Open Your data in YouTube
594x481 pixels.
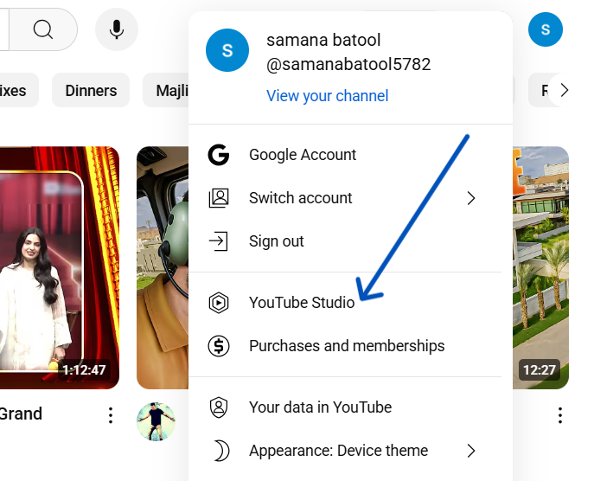tap(345, 407)
